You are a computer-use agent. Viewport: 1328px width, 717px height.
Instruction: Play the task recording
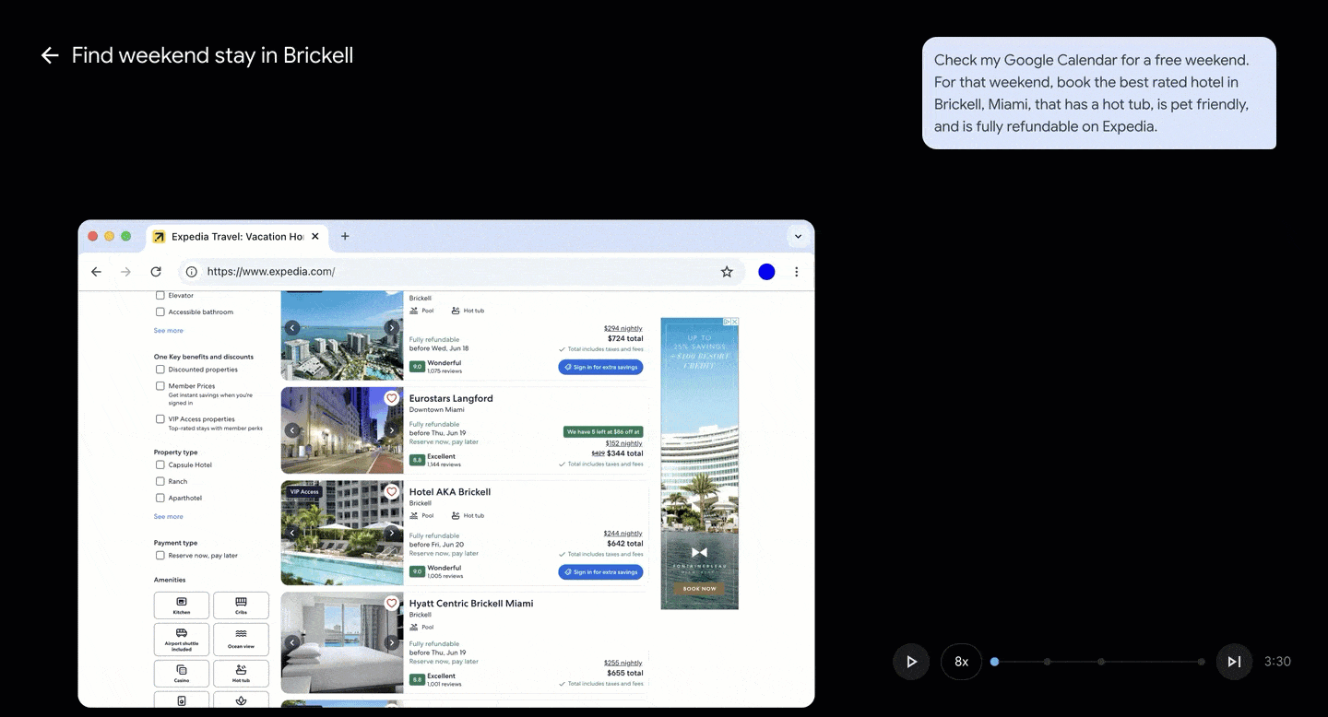click(x=911, y=662)
